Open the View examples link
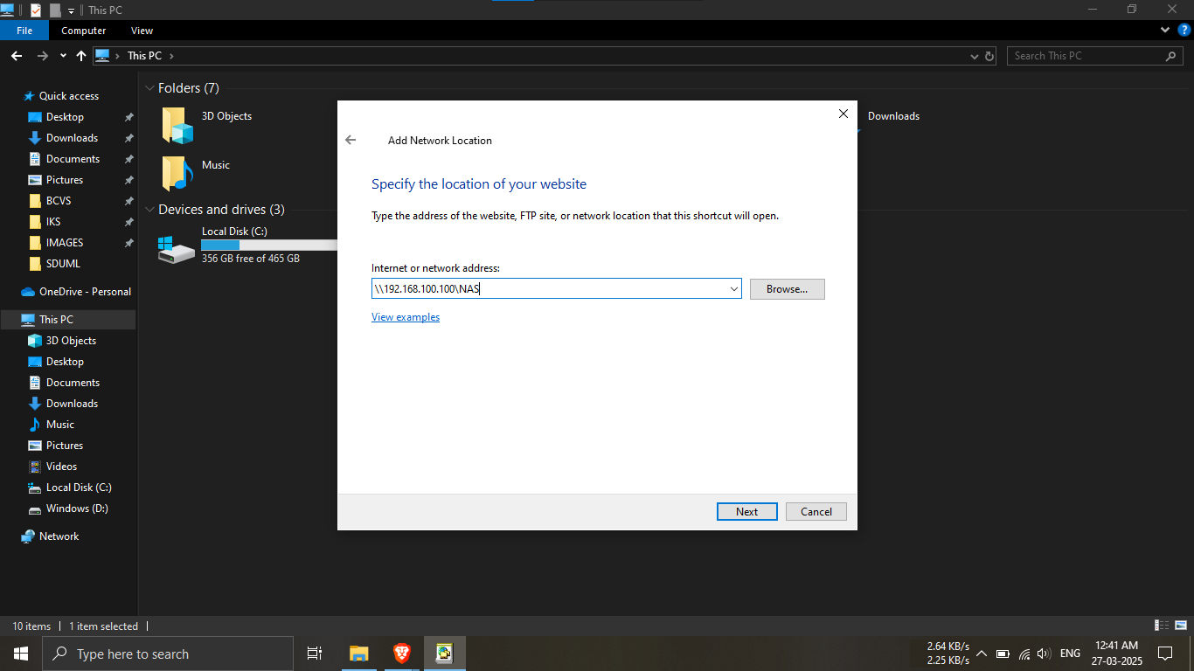Image resolution: width=1194 pixels, height=671 pixels. [x=406, y=317]
